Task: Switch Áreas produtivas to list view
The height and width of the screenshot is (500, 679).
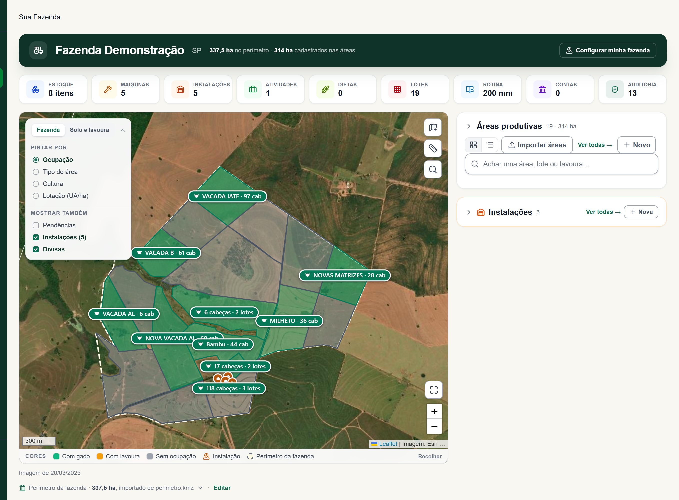Action: pyautogui.click(x=490, y=145)
